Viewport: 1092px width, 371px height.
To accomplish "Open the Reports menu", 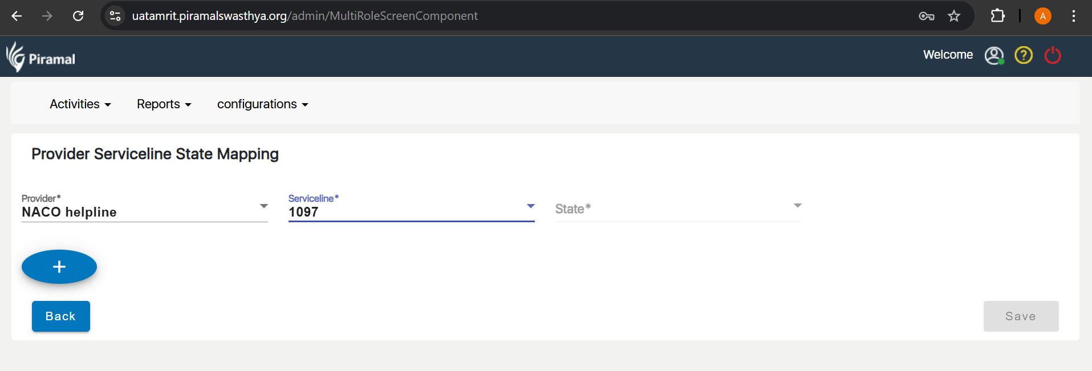I will 164,104.
